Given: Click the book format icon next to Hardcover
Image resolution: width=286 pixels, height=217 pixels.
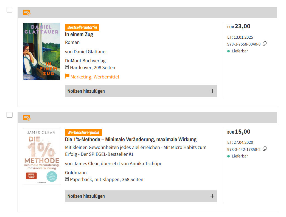Looking at the screenshot, I should pos(67,67).
